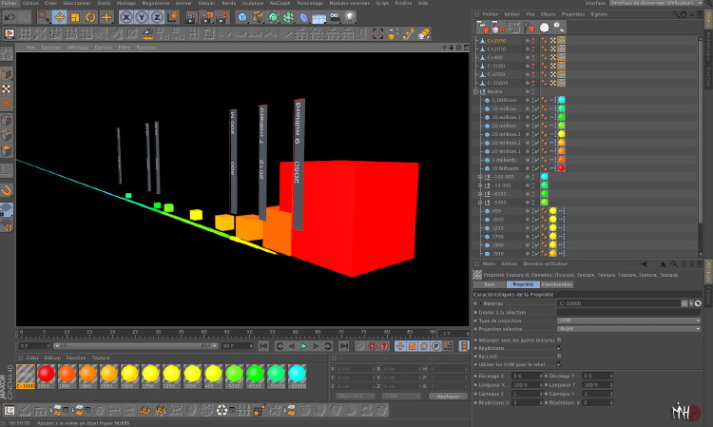Click the Undo arrow icon
Screen dimensions: 713x427
10,17
